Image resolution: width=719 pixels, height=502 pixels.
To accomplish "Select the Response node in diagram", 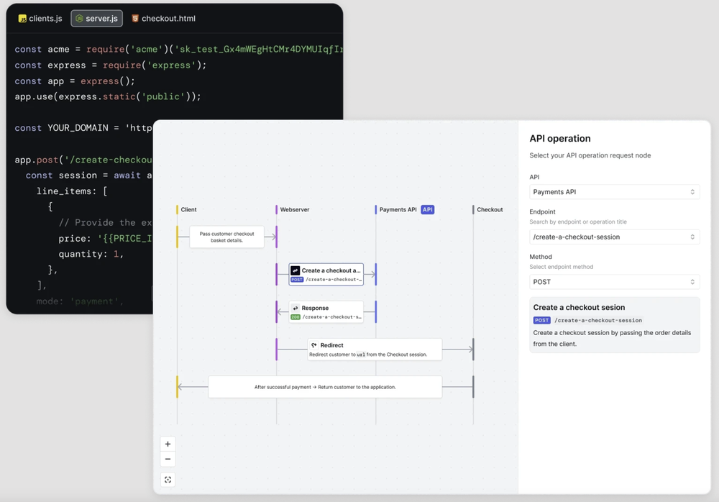I will (326, 312).
